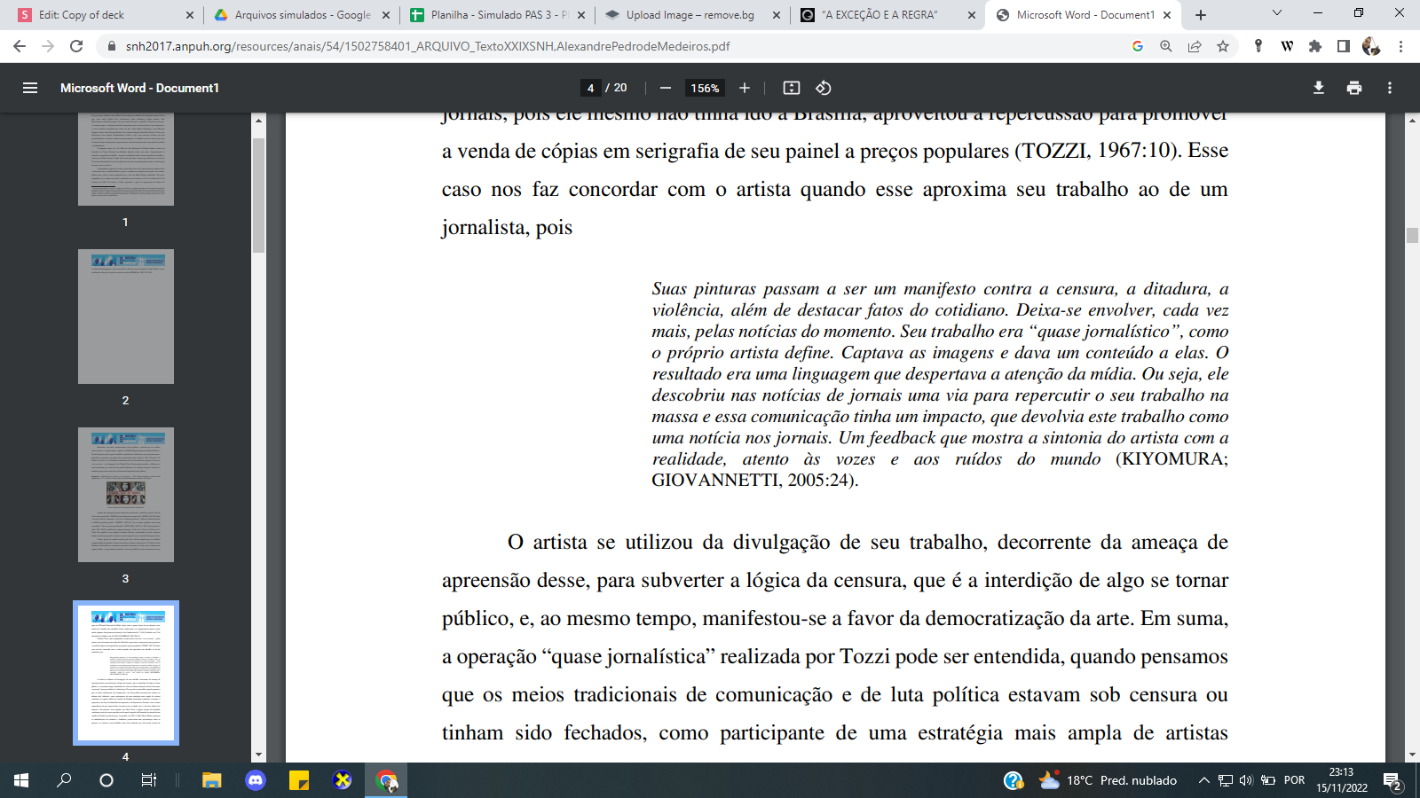Select page 1 thumbnail
1420x798 pixels.
click(126, 160)
